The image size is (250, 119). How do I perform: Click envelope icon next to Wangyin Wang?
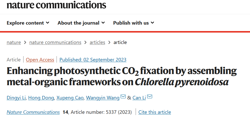tap(123, 96)
